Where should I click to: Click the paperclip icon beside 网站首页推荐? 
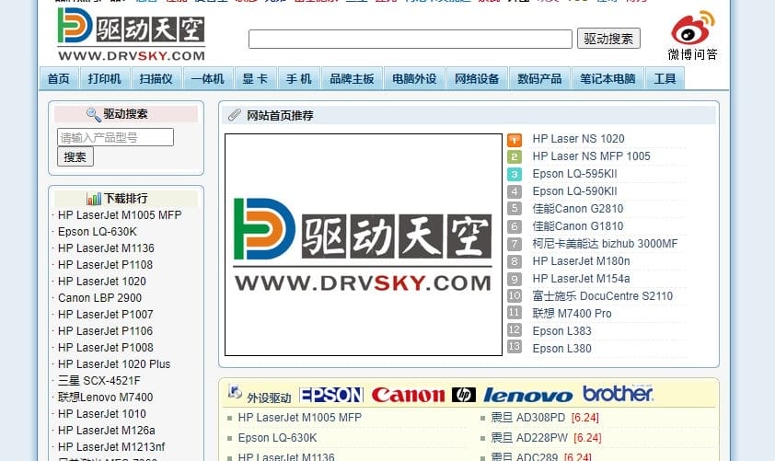point(235,115)
